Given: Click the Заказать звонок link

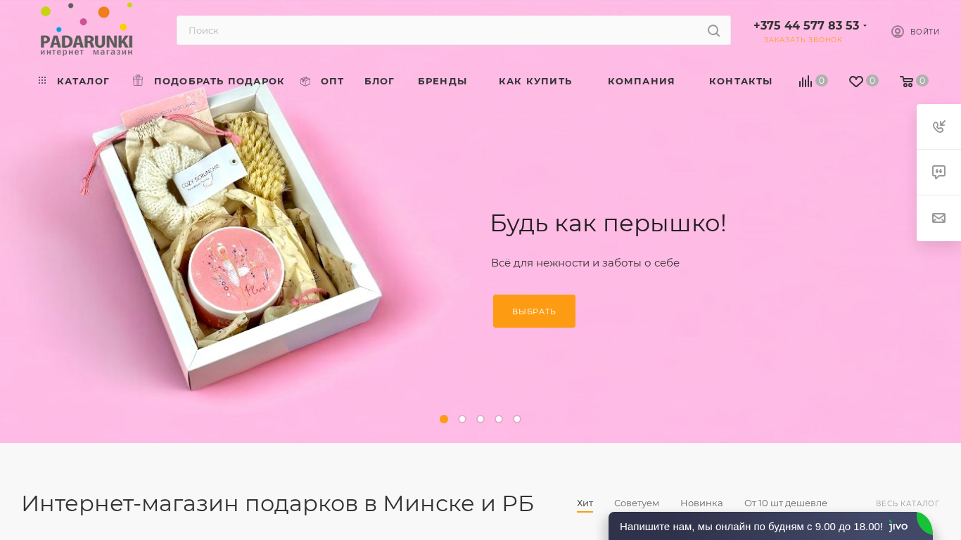Looking at the screenshot, I should pos(803,40).
